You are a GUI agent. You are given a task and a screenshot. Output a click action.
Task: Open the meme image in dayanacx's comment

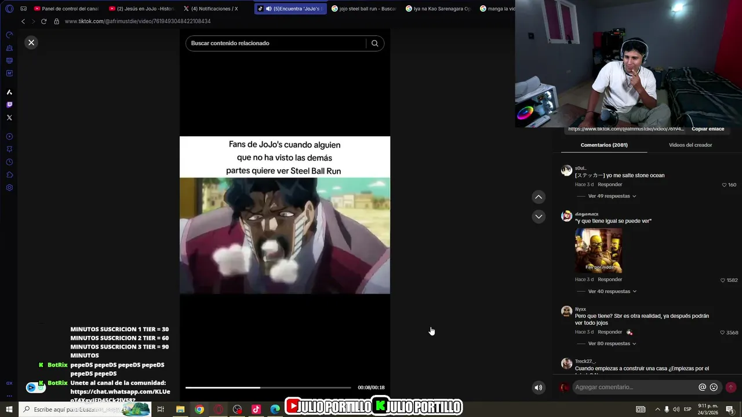598,250
